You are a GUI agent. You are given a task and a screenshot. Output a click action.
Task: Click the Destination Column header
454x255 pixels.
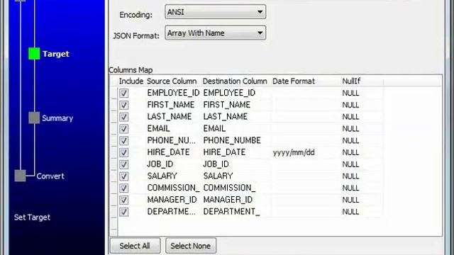click(235, 81)
